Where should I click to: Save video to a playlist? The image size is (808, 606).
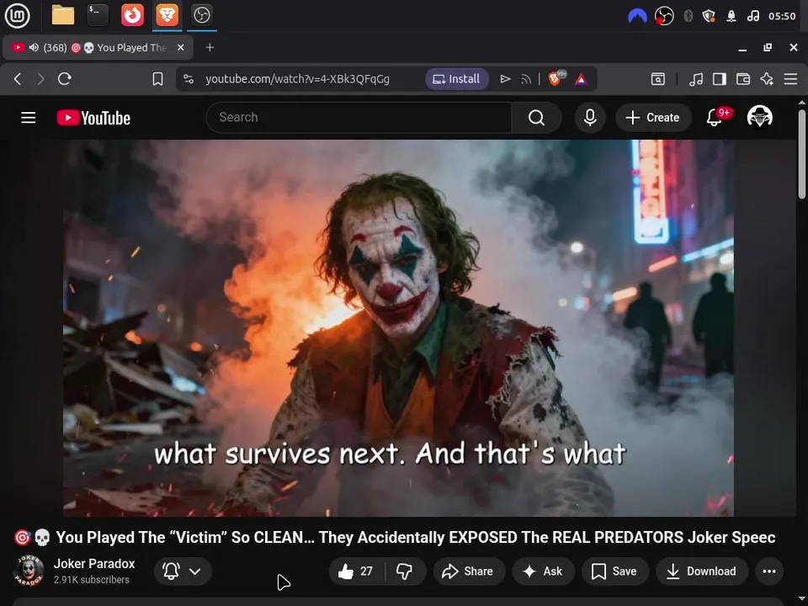pyautogui.click(x=614, y=571)
